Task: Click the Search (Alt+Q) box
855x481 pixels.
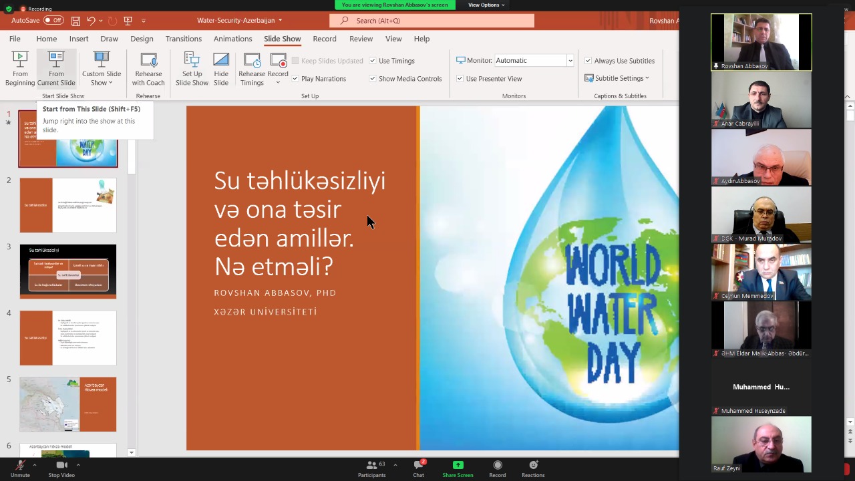Action: point(432,21)
